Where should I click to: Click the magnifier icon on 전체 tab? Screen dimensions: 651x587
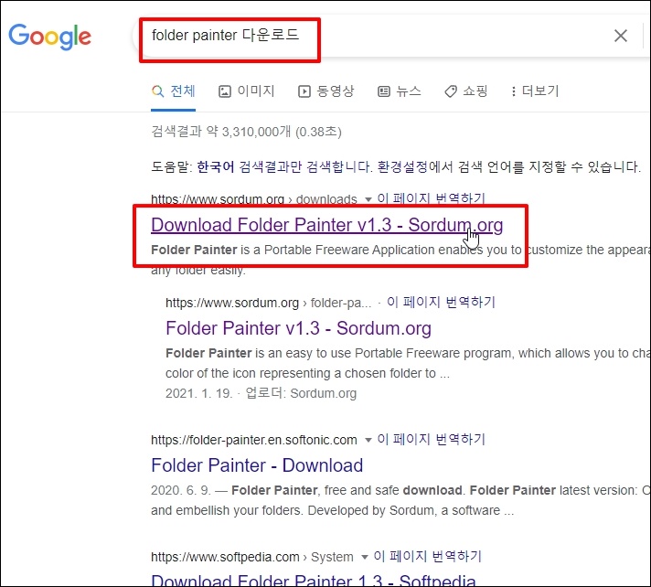coord(158,91)
